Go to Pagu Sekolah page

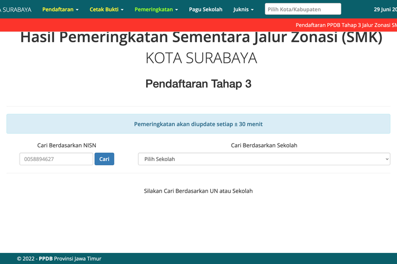click(205, 10)
